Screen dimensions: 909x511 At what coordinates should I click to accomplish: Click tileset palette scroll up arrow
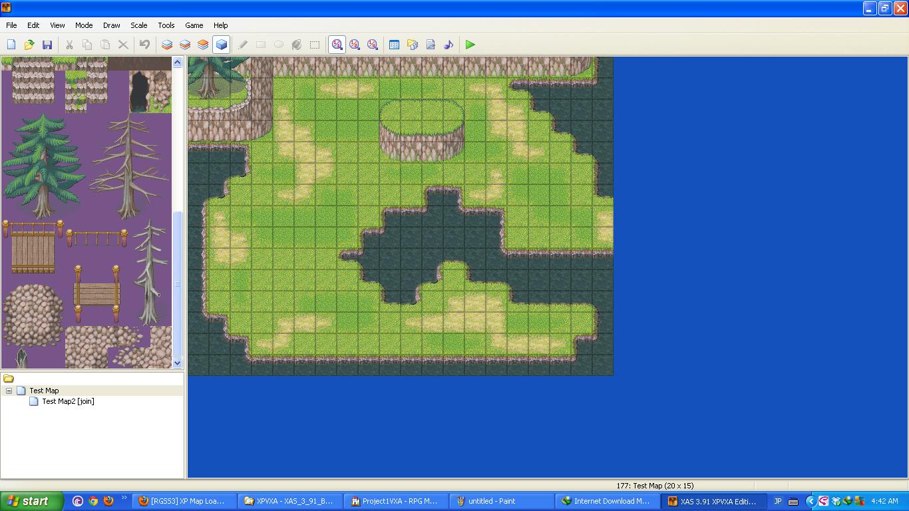(x=177, y=63)
